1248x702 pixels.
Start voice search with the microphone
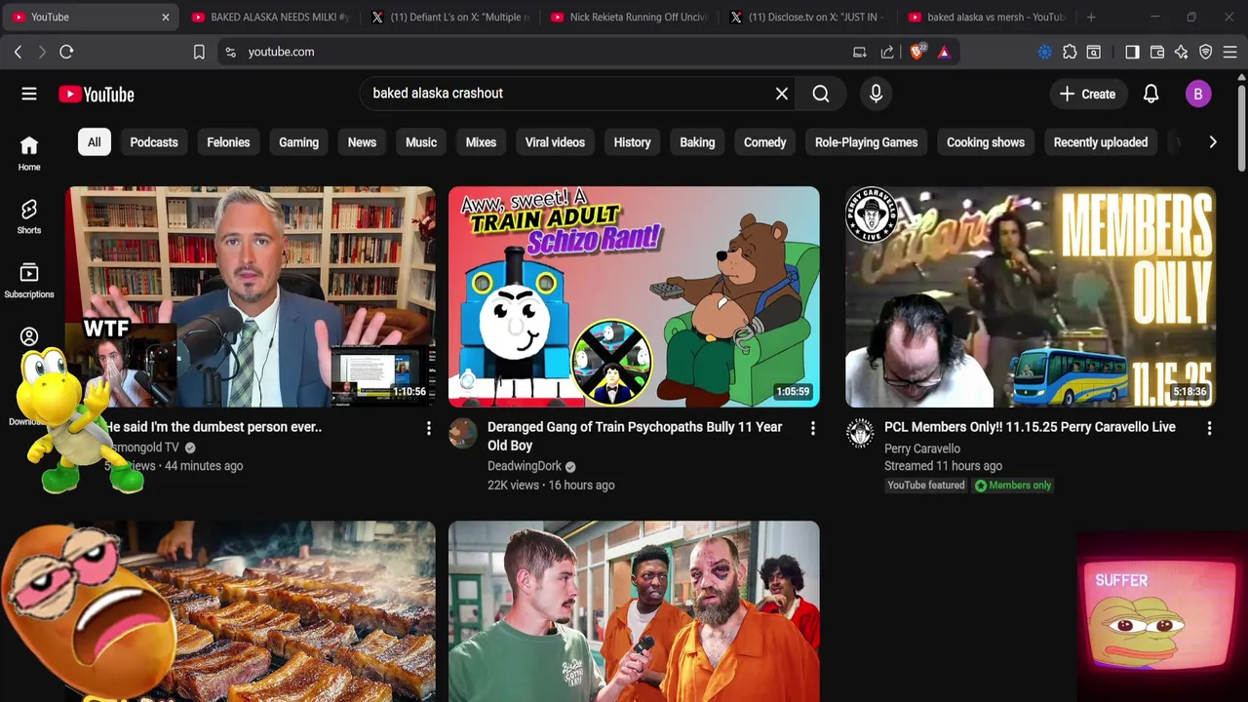876,94
